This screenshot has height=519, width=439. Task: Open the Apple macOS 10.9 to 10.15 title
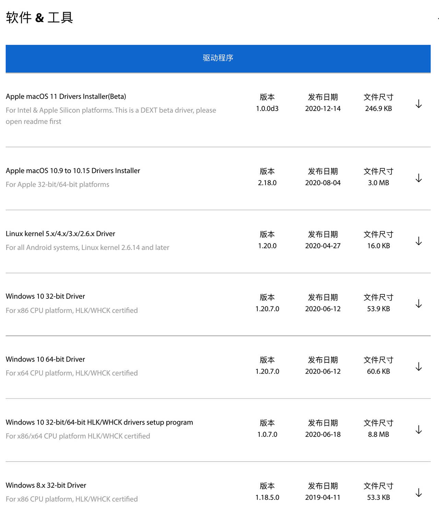(73, 171)
